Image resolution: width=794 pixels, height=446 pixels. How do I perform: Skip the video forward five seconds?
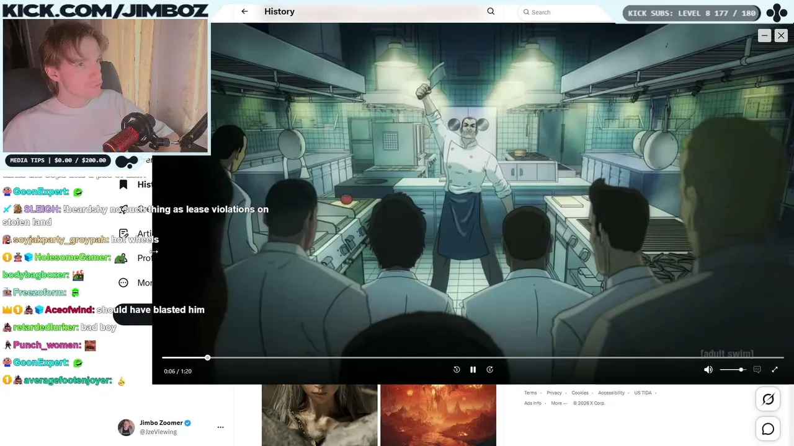489,370
